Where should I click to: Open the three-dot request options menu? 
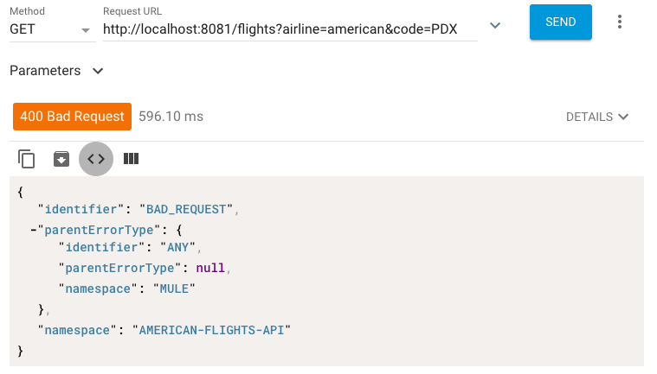pyautogui.click(x=619, y=22)
